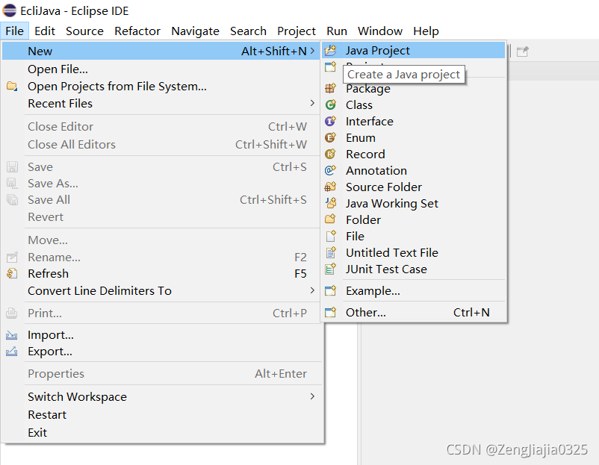This screenshot has height=465, width=599.
Task: Select Recent Files menu entry
Action: [161, 103]
